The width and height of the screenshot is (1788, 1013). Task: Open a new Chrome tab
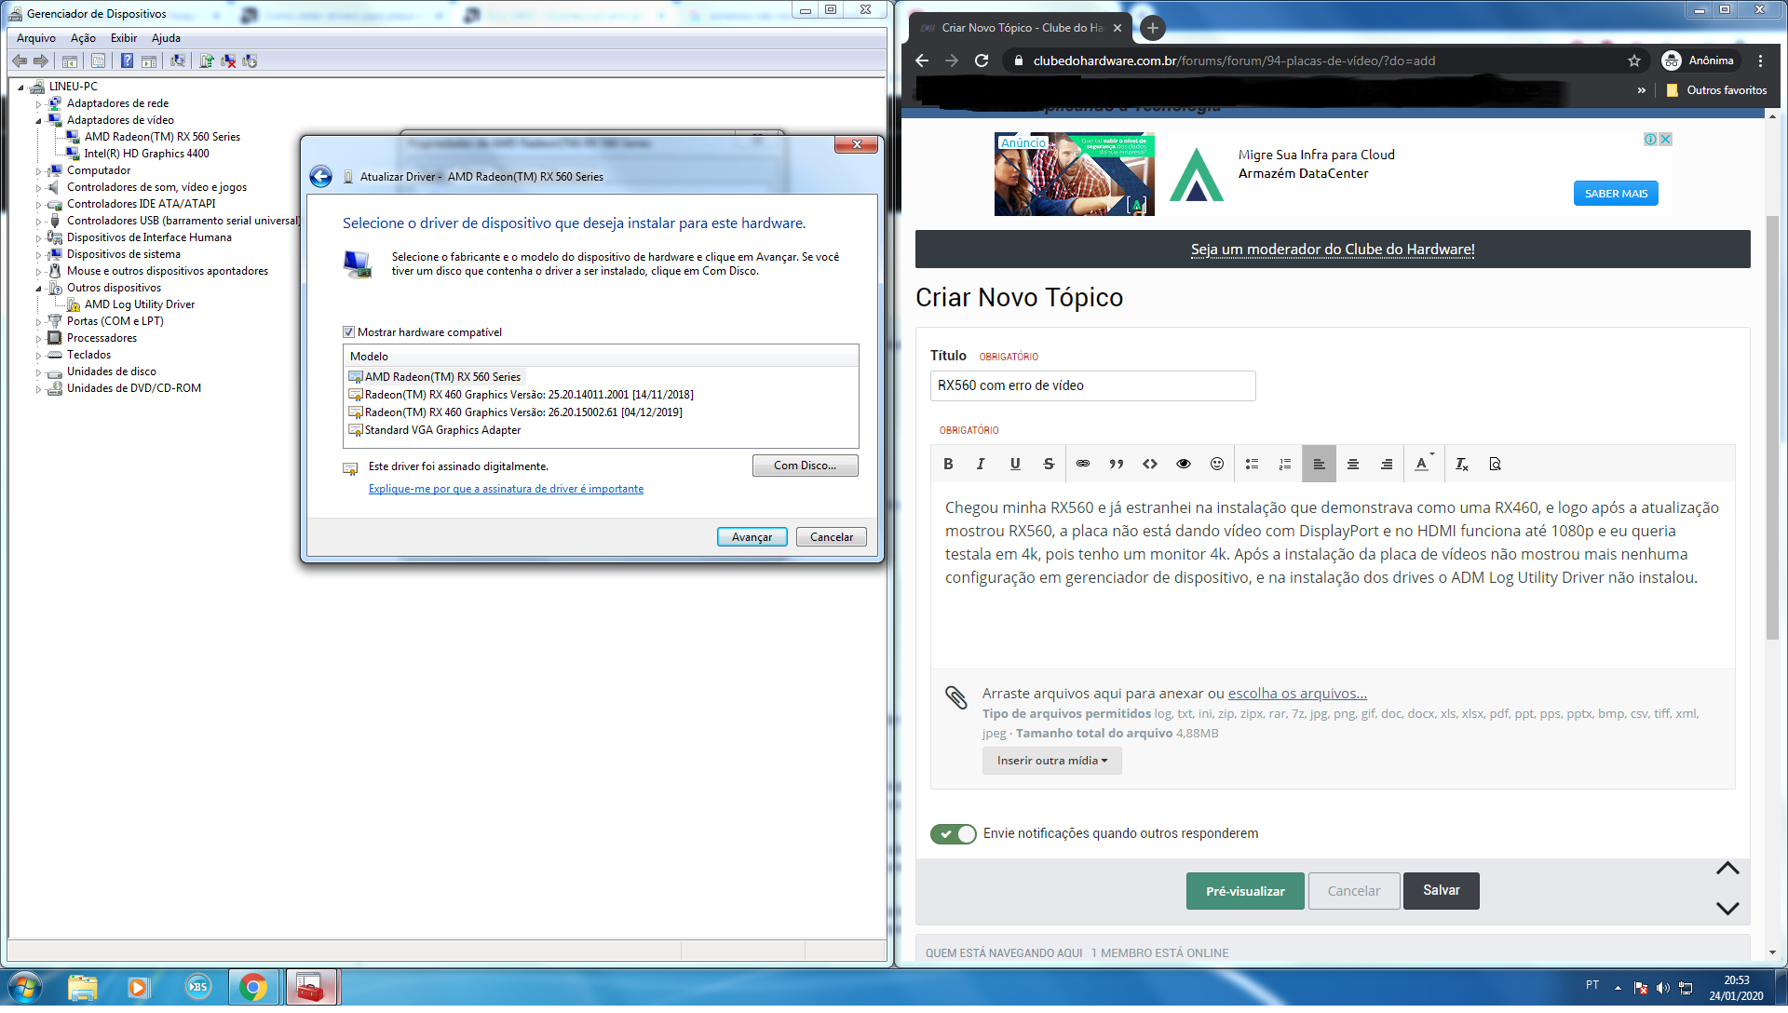pyautogui.click(x=1152, y=28)
